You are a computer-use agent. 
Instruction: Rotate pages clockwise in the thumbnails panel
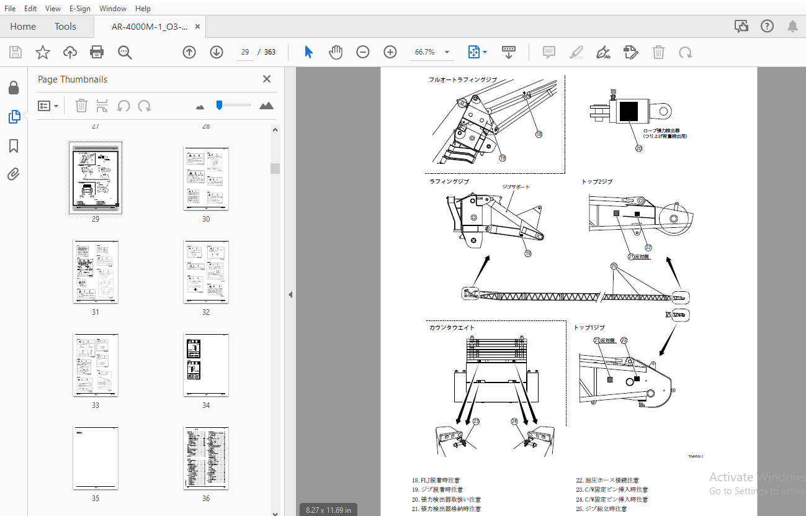click(x=145, y=106)
